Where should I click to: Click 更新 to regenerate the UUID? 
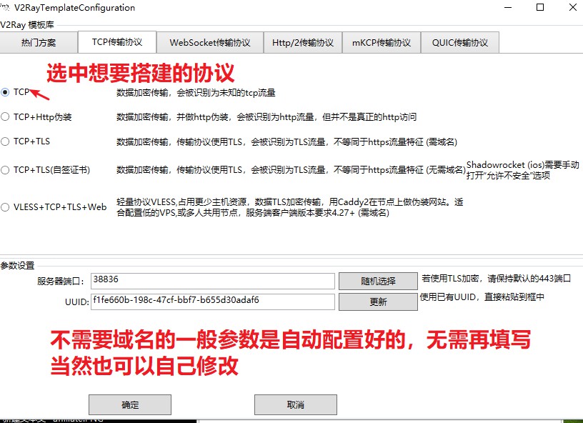click(378, 302)
